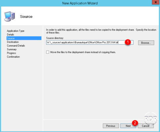Image resolution: width=160 pixels, height=132 pixels.
Task: Click the New Application Wizard title bar
Action: 80,3
